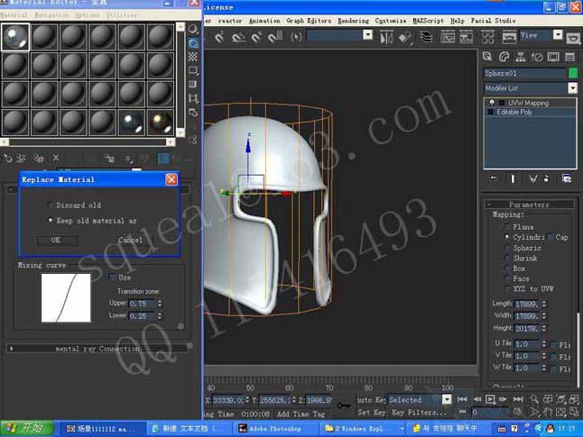Open the View coordinate system dropdown
The height and width of the screenshot is (437, 583).
click(x=558, y=35)
